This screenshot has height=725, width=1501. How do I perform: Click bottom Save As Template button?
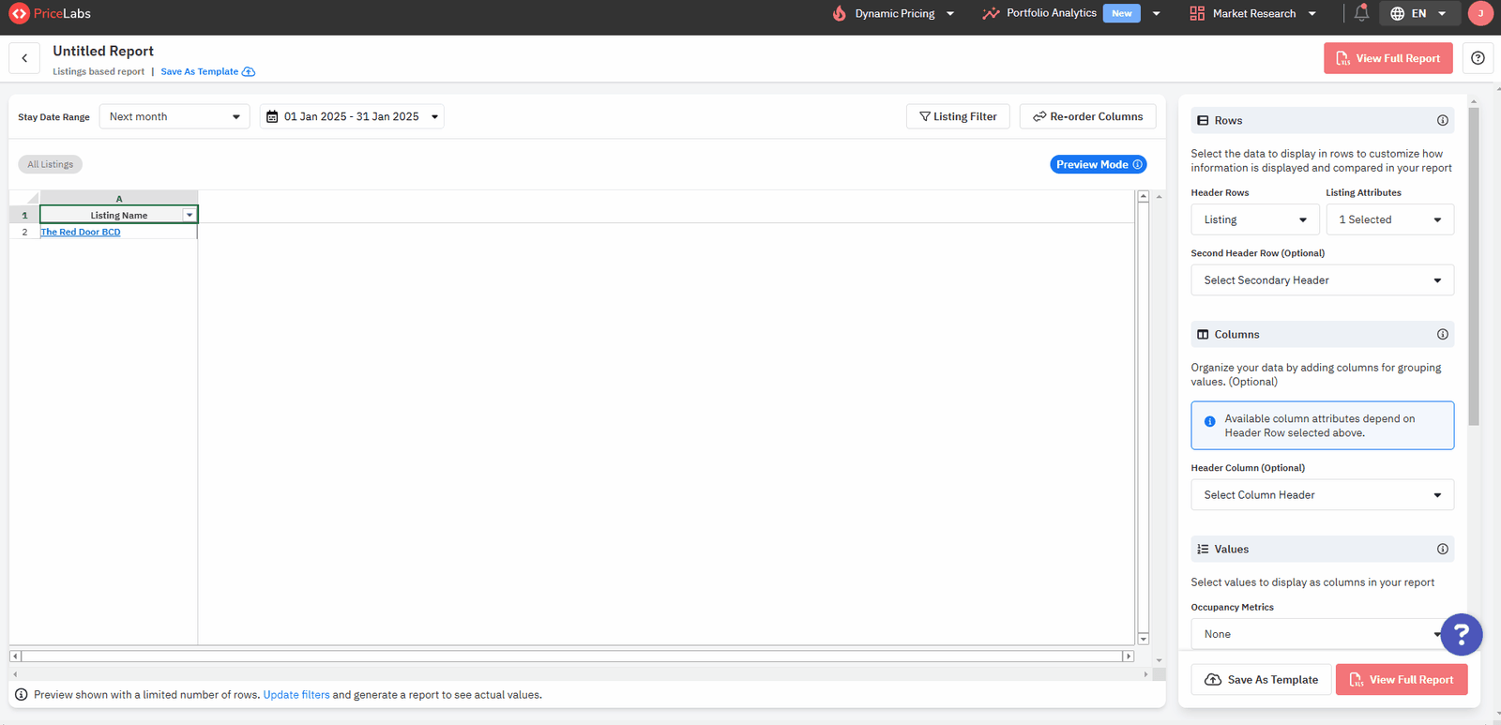coord(1261,680)
